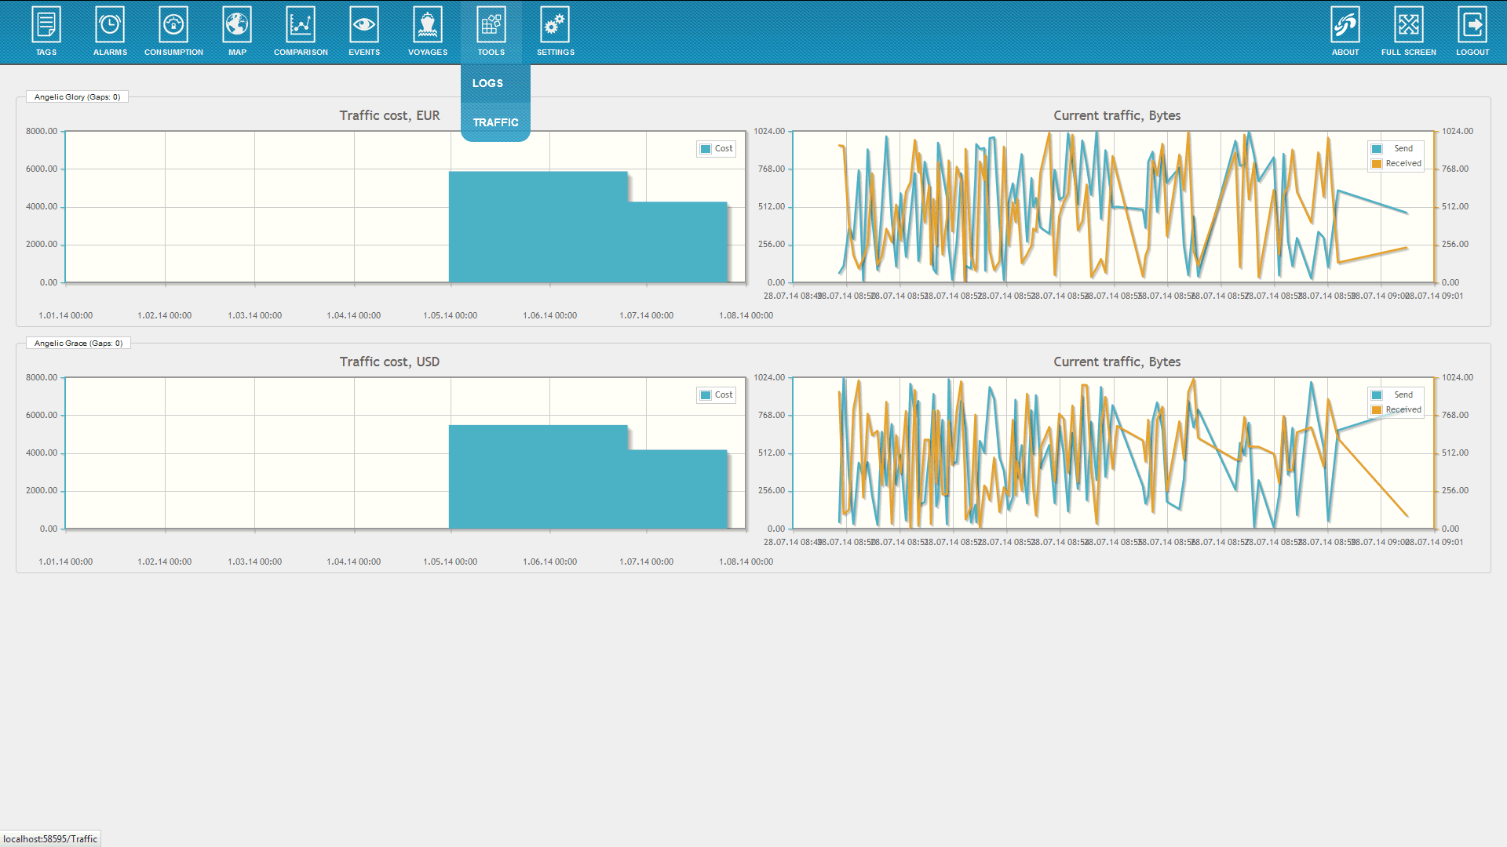Click 1.01.14 00:00 axis label in USD chart
Viewport: 1507px width, 847px height.
coord(65,562)
